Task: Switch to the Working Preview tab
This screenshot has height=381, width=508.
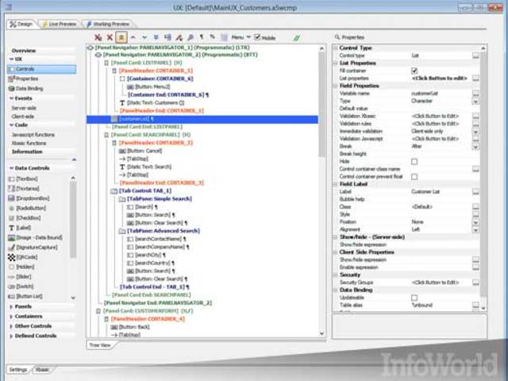Action: (x=107, y=24)
